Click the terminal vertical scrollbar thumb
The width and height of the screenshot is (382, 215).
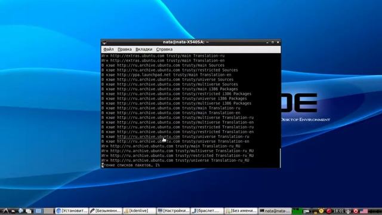click(x=280, y=158)
